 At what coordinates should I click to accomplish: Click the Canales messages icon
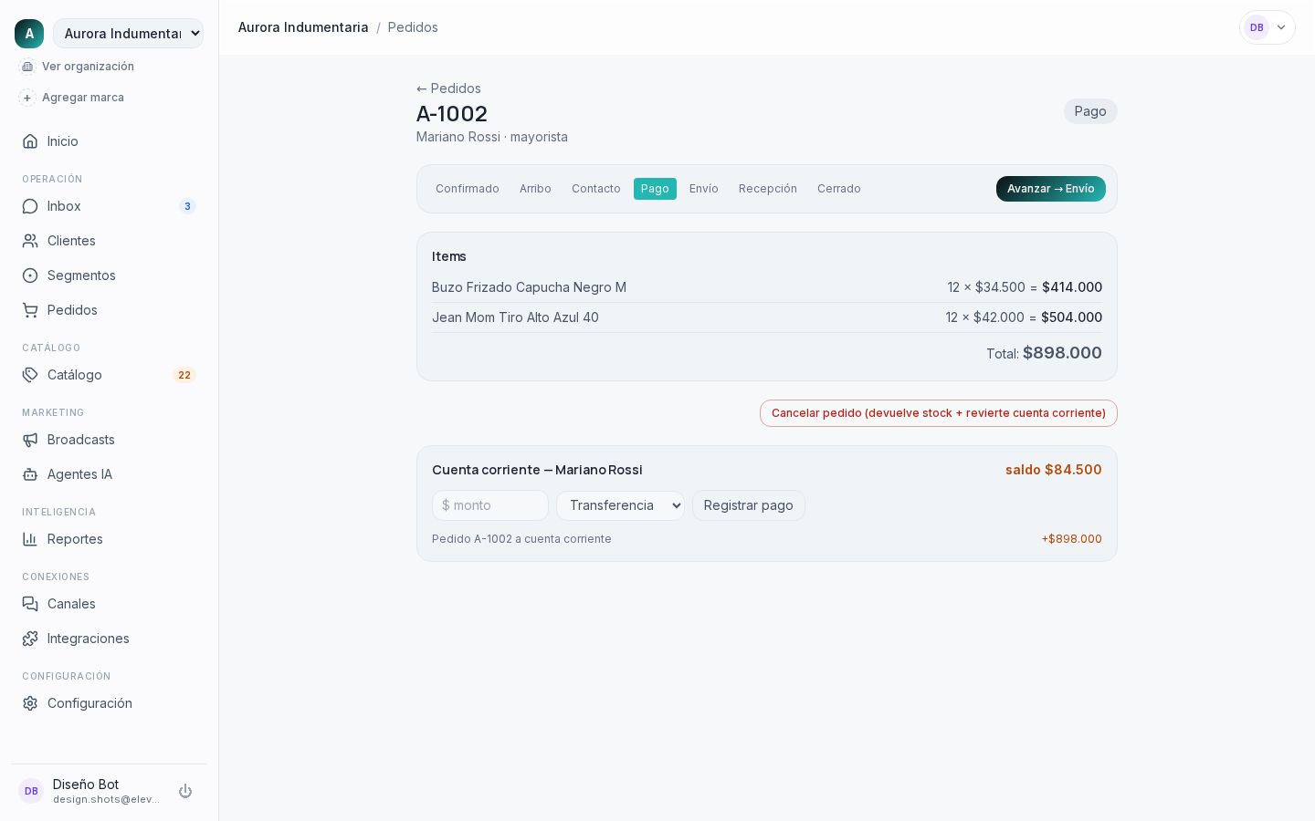click(x=30, y=604)
